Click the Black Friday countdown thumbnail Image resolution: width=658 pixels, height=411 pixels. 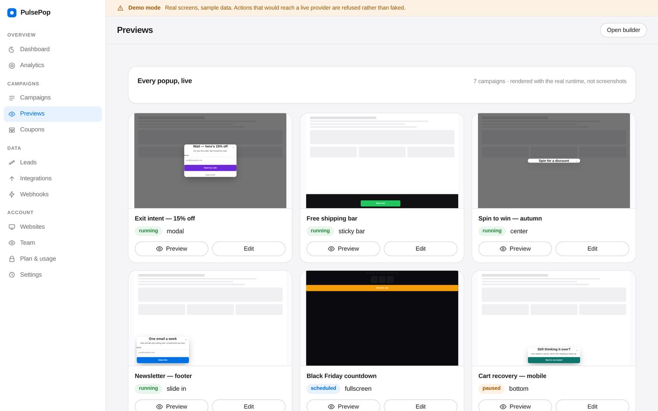click(x=382, y=318)
